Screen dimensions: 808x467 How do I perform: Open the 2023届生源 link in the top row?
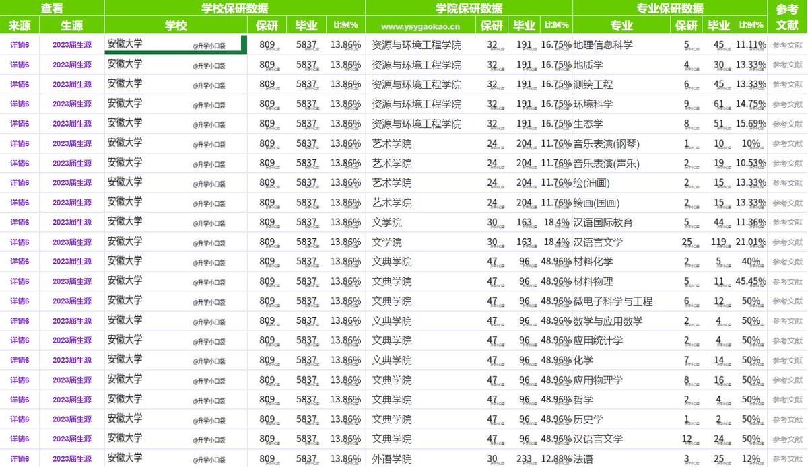(71, 46)
